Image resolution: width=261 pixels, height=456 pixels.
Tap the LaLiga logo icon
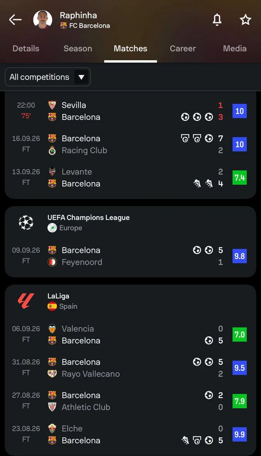(x=26, y=301)
